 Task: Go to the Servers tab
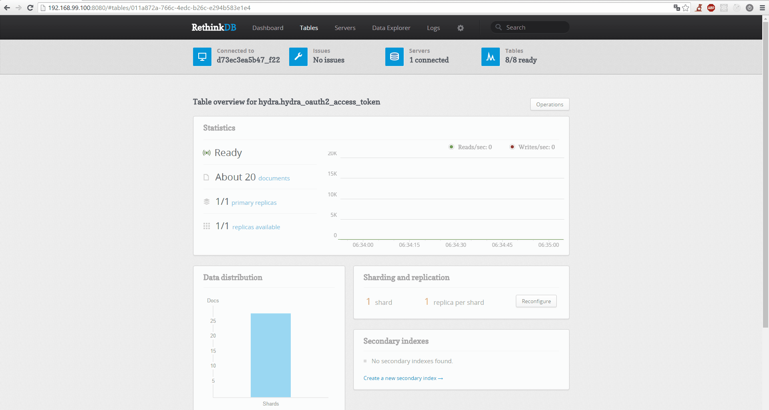coord(345,28)
